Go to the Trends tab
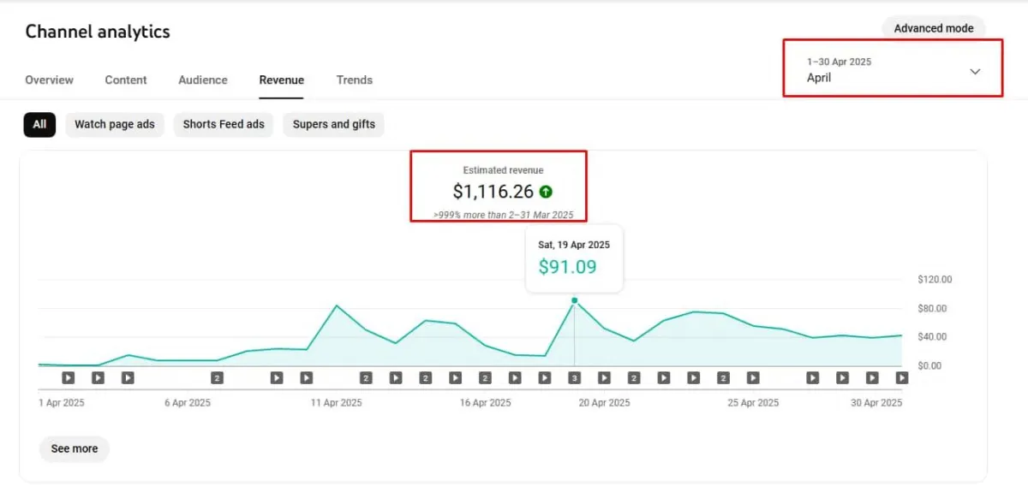The width and height of the screenshot is (1028, 498). click(355, 80)
